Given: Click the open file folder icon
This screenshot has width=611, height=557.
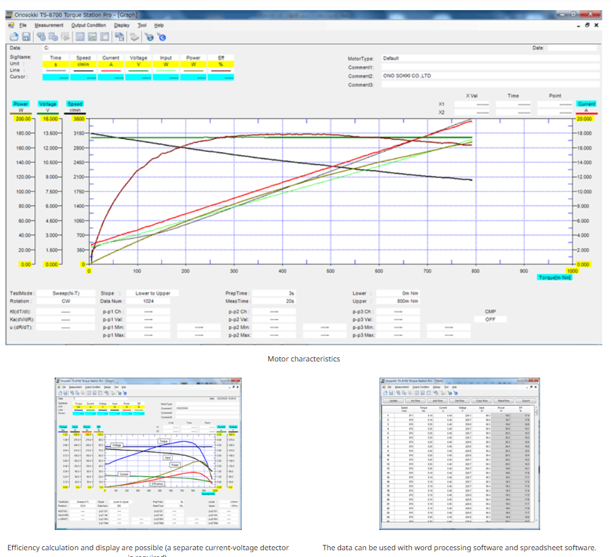Looking at the screenshot, I should (x=14, y=37).
